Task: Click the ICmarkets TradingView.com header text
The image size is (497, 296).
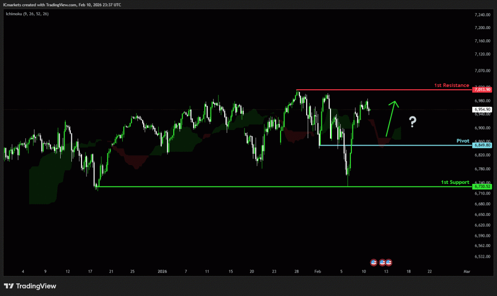Action: [63, 4]
